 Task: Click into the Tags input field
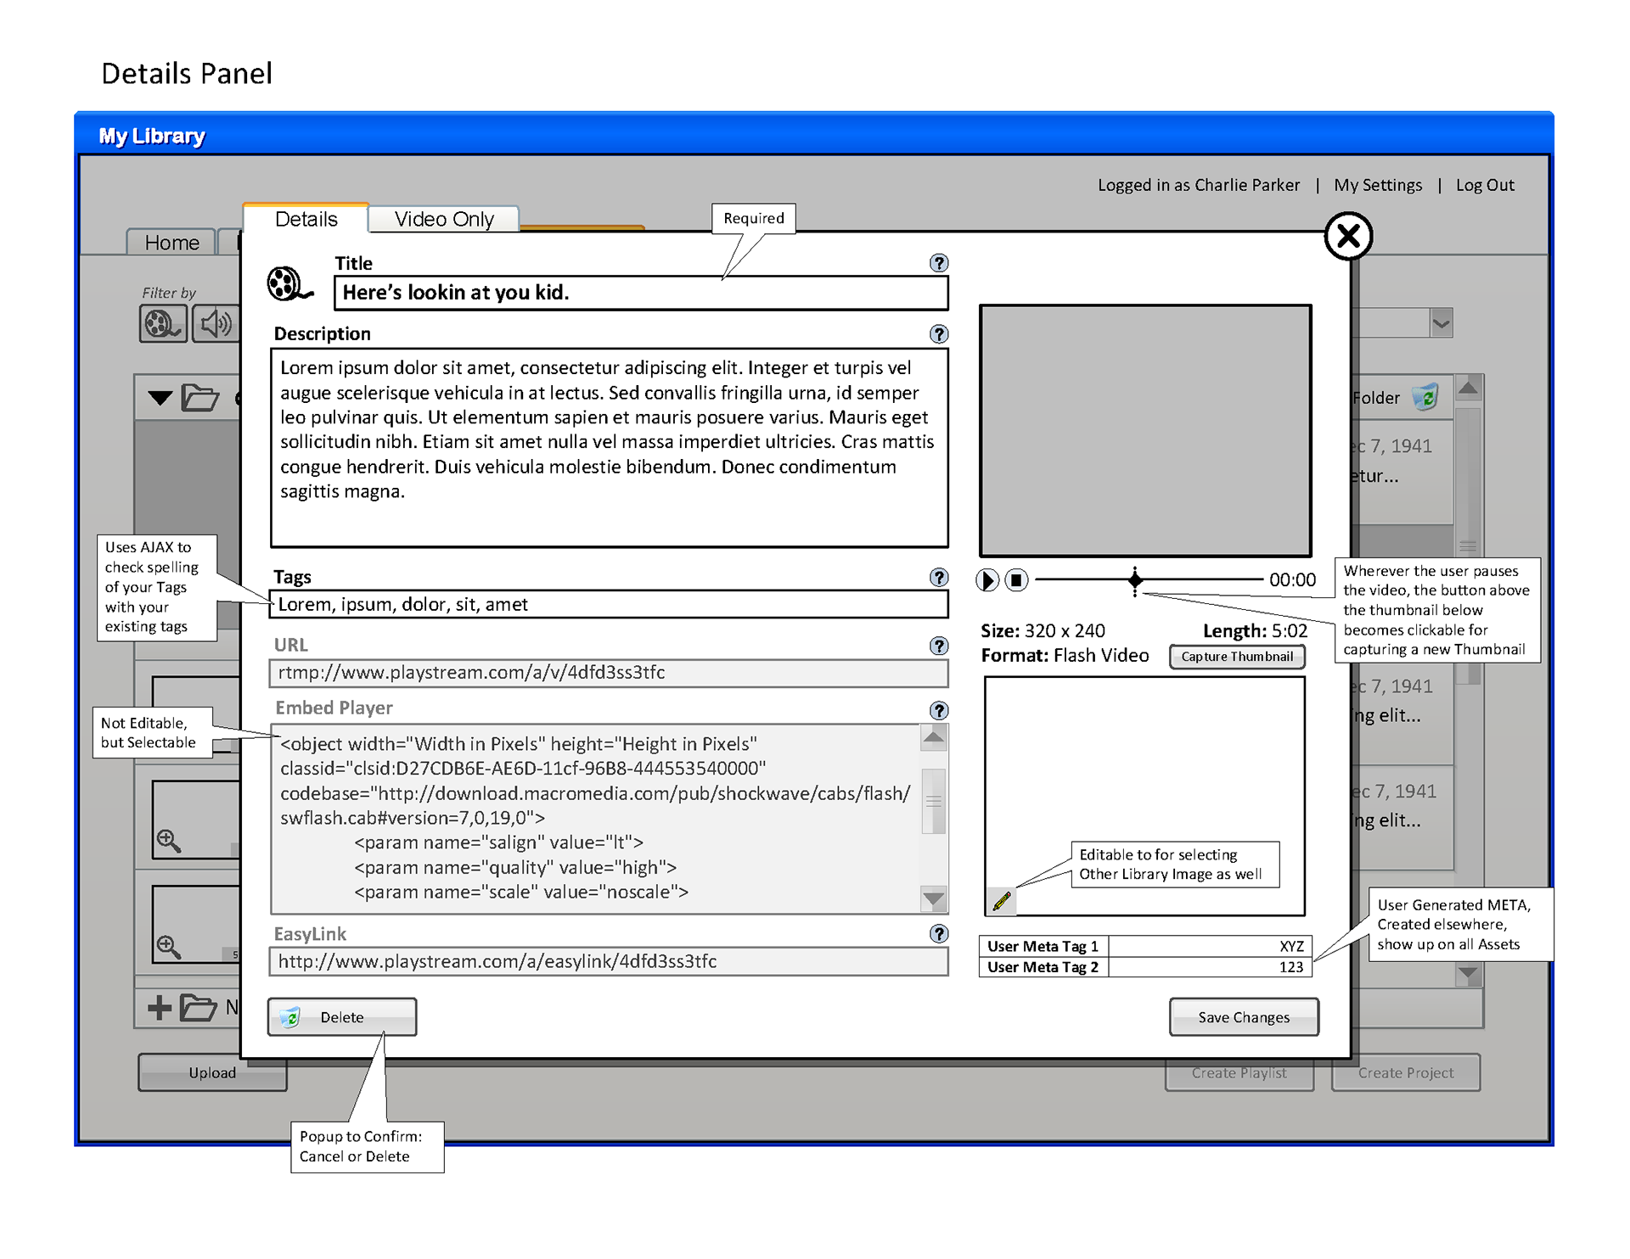click(x=608, y=604)
